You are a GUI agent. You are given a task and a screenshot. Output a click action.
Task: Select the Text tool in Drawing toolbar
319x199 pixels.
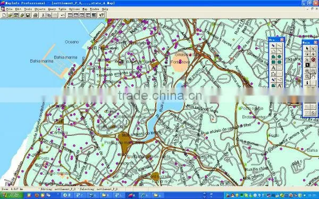(x=273, y=68)
